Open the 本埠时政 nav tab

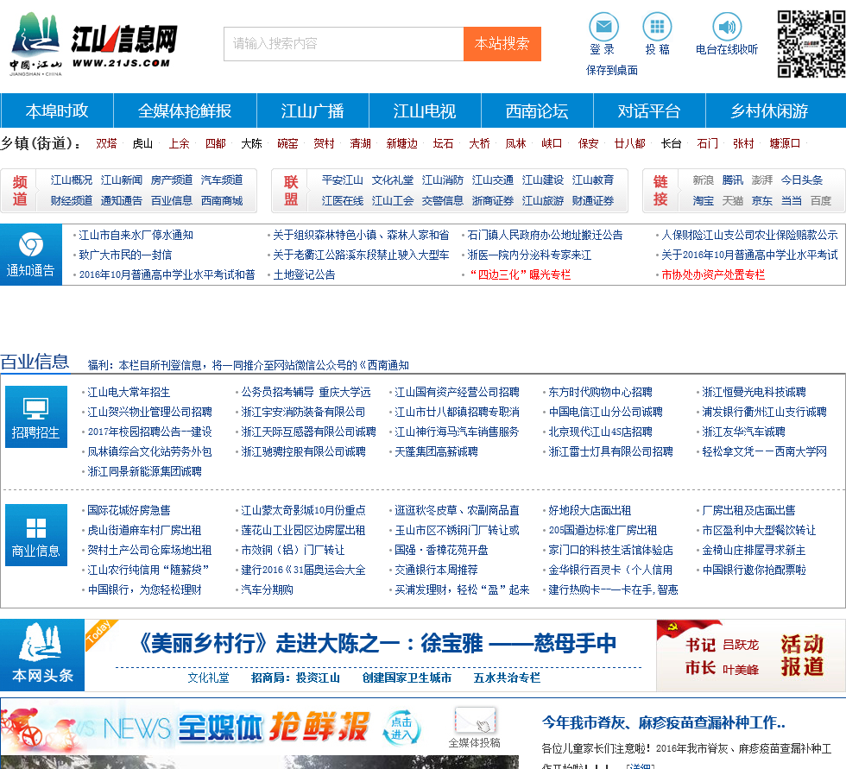click(x=57, y=110)
